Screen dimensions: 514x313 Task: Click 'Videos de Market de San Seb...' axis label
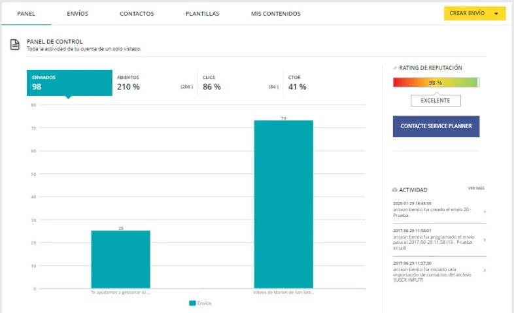click(x=284, y=292)
